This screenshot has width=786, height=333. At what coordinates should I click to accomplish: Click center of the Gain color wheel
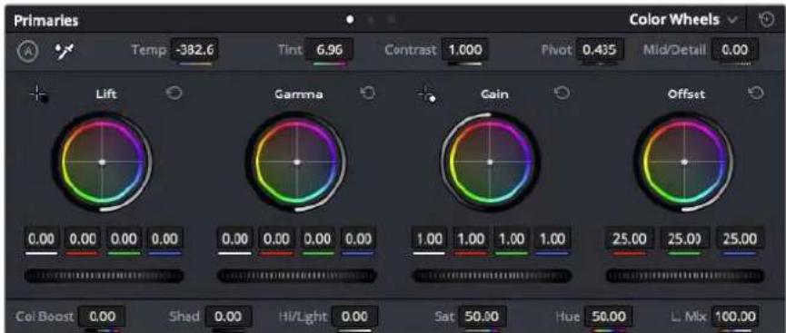click(x=491, y=162)
